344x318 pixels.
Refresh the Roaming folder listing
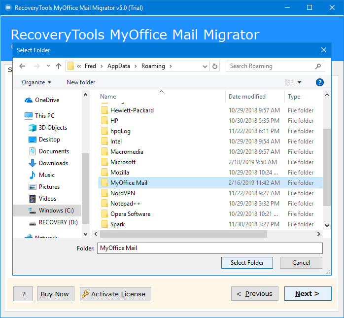point(215,66)
